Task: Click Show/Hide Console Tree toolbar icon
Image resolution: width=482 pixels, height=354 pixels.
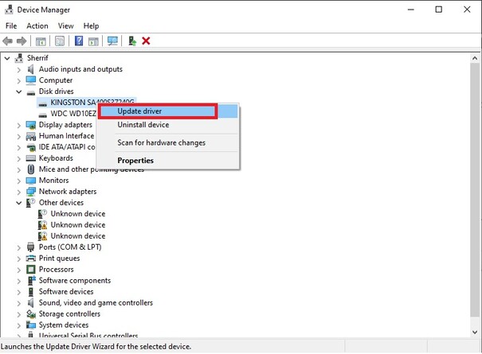Action: 41,41
